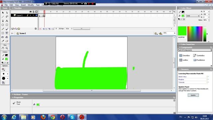Select the Line tool
The image size is (213, 120).
point(3,17)
